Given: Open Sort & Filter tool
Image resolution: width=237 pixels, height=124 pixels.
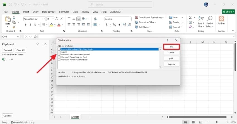Looking at the screenshot, I should (201, 22).
